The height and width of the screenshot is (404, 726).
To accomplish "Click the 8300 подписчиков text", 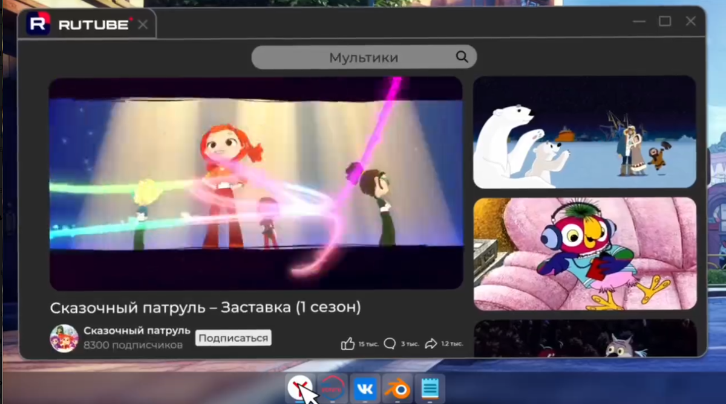I will click(x=133, y=345).
